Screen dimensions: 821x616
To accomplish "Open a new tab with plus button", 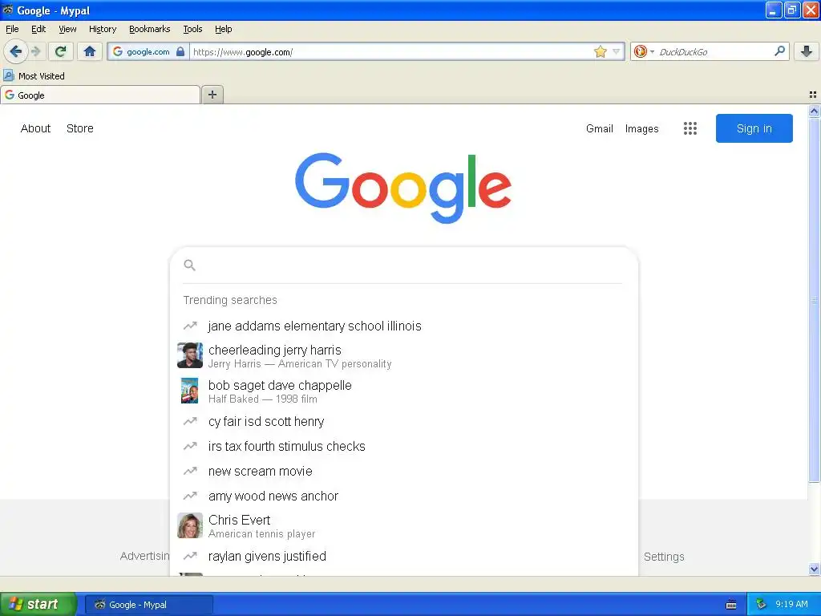I will (212, 95).
